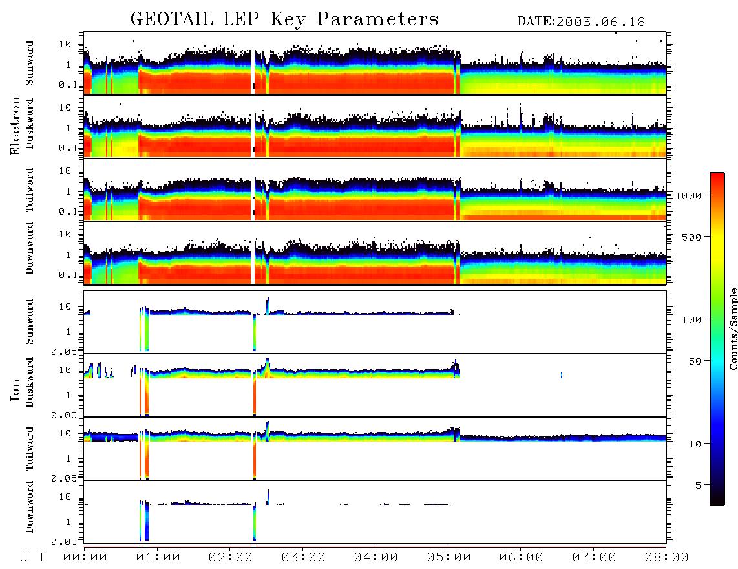This screenshot has width=738, height=569.
Task: Click the "07:00" time tick label
Action: point(595,558)
